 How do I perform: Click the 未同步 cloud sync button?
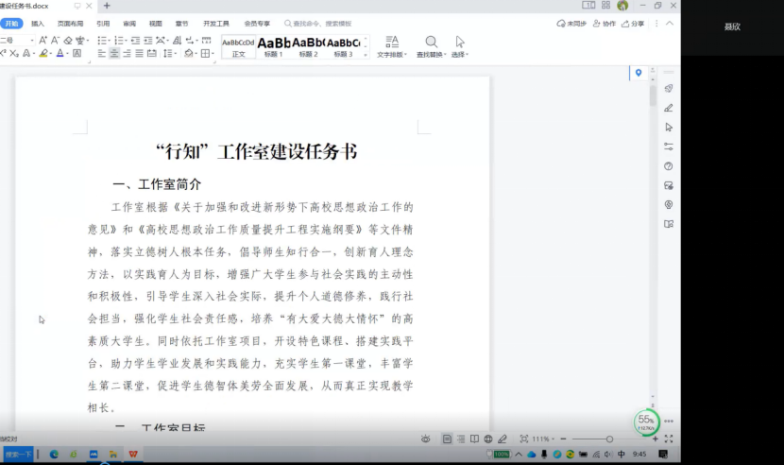pyautogui.click(x=571, y=24)
